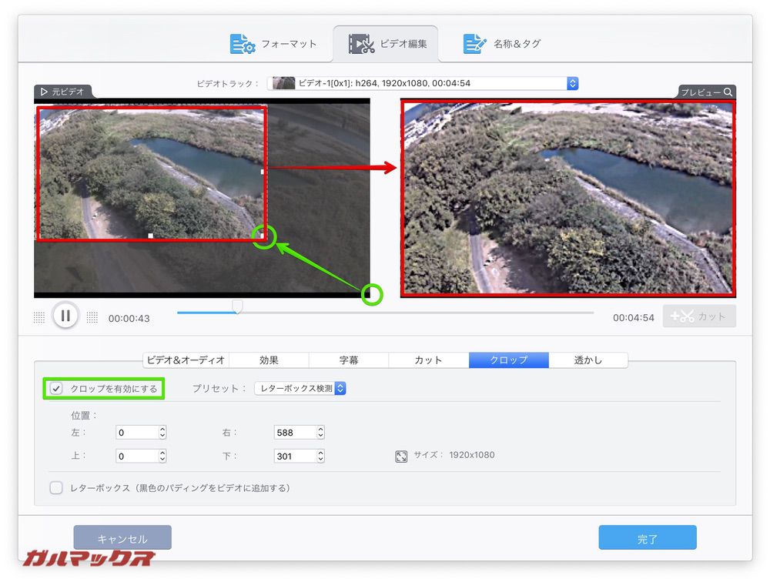
Task: Open the 字幕 subtitles tab
Action: click(x=348, y=360)
